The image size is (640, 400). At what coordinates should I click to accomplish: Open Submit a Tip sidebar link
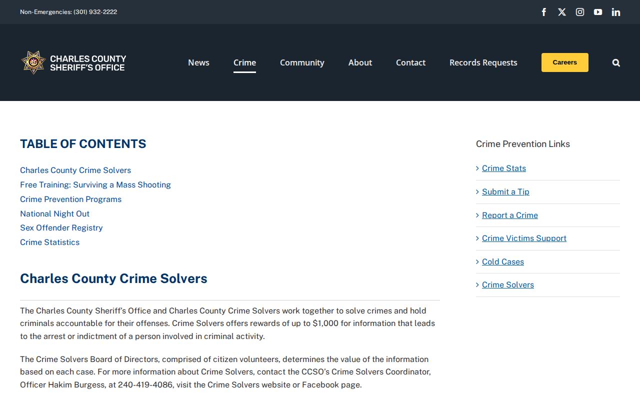(505, 192)
